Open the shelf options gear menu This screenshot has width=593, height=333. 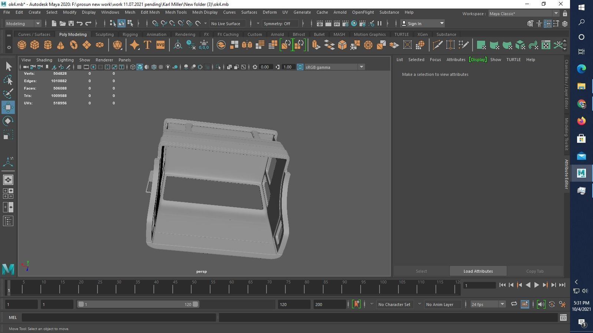pyautogui.click(x=9, y=47)
